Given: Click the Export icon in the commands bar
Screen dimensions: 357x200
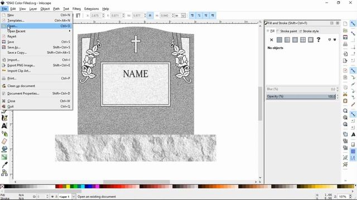Looking at the screenshot, I should click(345, 61).
